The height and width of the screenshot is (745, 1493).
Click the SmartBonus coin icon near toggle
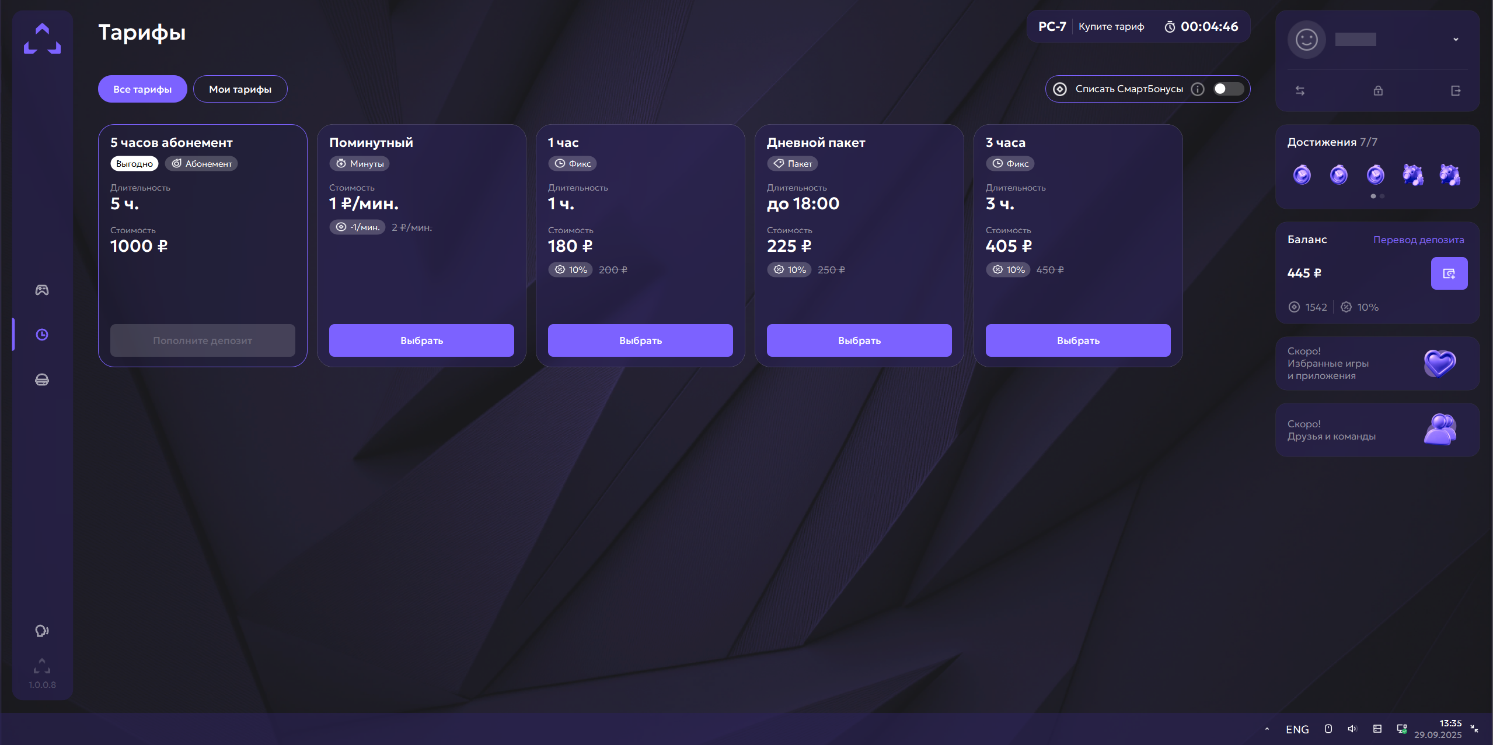point(1060,89)
